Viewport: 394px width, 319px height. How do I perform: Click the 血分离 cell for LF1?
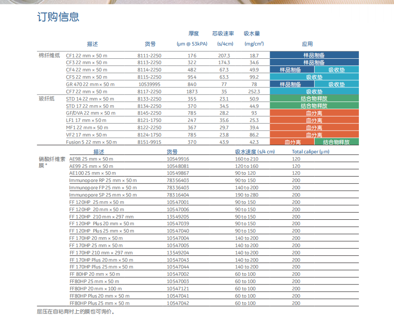tap(314, 120)
